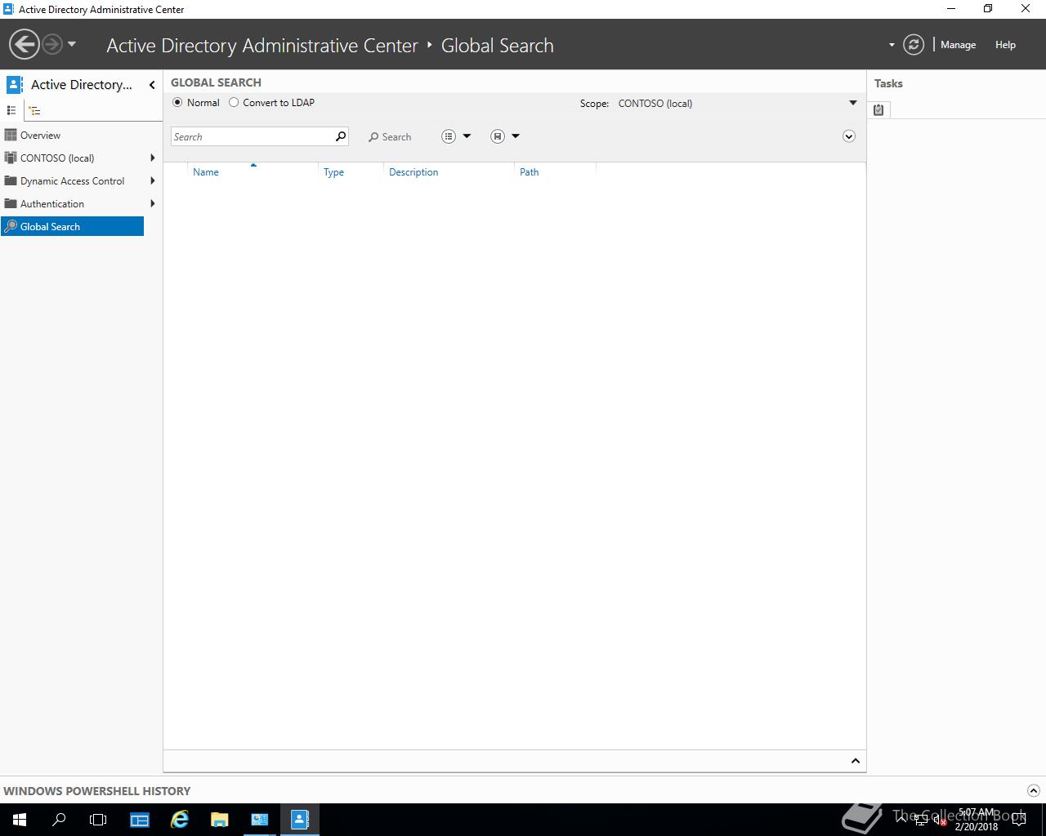This screenshot has width=1046, height=836.
Task: Click the refresh icon in header
Action: pyautogui.click(x=914, y=45)
